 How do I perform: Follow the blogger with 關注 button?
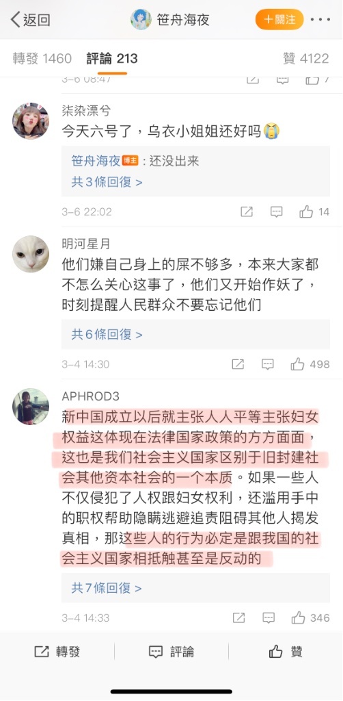[279, 20]
